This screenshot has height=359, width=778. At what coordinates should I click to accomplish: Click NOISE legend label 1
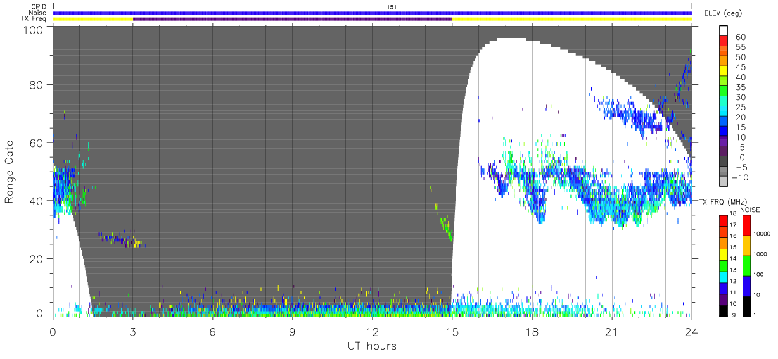[x=755, y=314]
